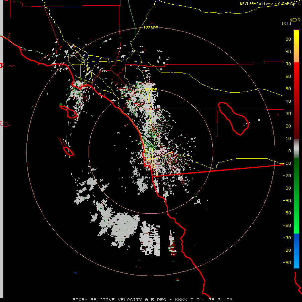The width and height of the screenshot is (302, 302).
Task: Click the positive 10 value on the scale
Action: [288, 139]
